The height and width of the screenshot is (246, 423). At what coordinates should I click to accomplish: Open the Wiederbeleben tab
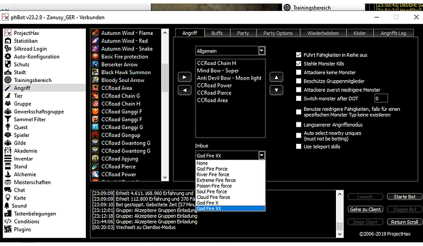point(323,33)
